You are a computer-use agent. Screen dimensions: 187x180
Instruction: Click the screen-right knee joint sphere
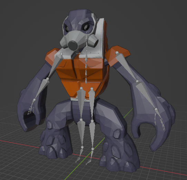[92, 121]
